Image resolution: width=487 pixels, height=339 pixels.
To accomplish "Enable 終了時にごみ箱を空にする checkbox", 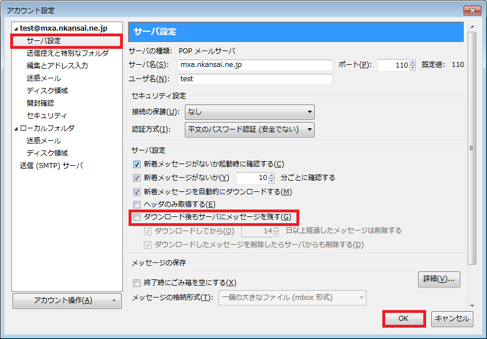I will coord(137,283).
